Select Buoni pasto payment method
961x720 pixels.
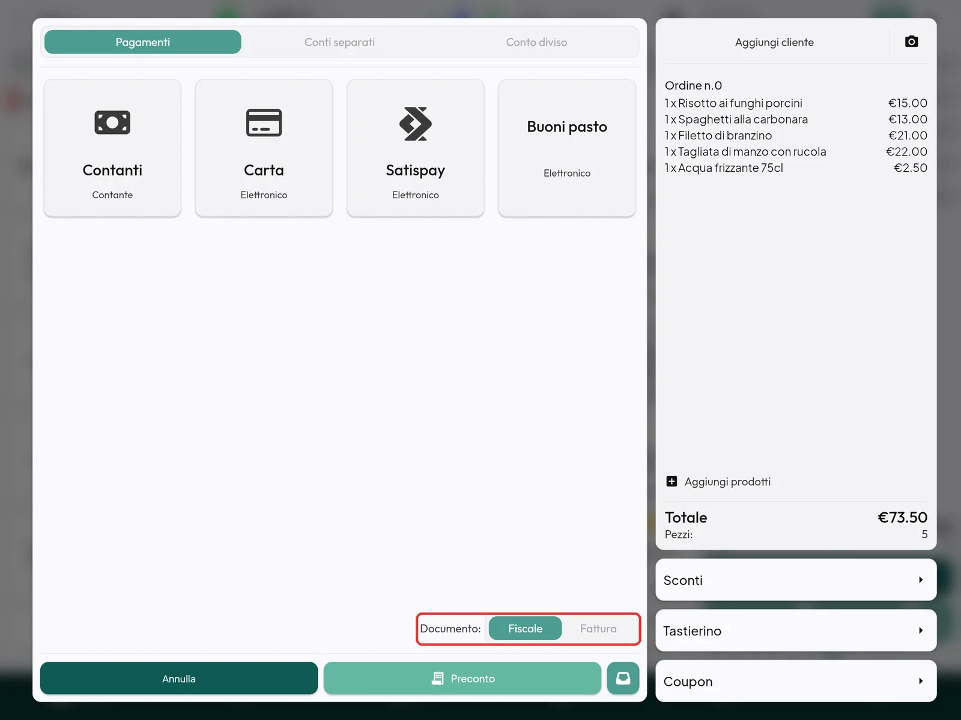[567, 148]
